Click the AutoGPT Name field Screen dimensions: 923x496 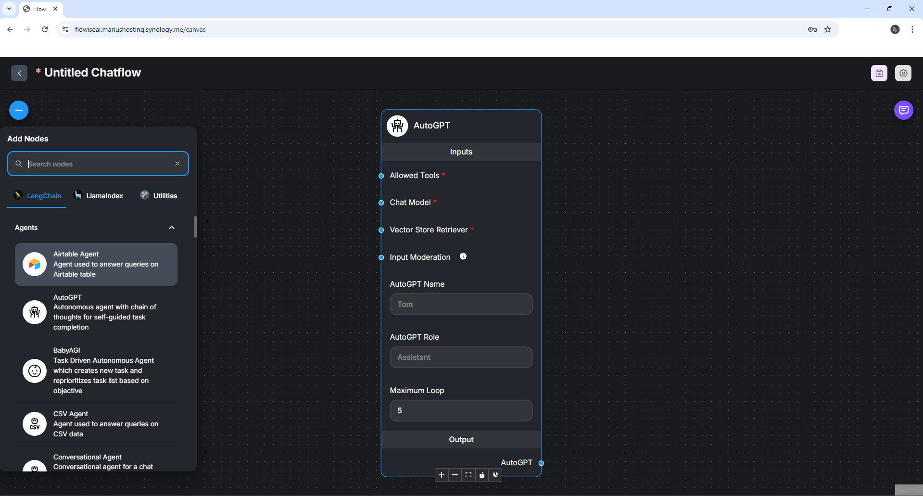click(461, 304)
